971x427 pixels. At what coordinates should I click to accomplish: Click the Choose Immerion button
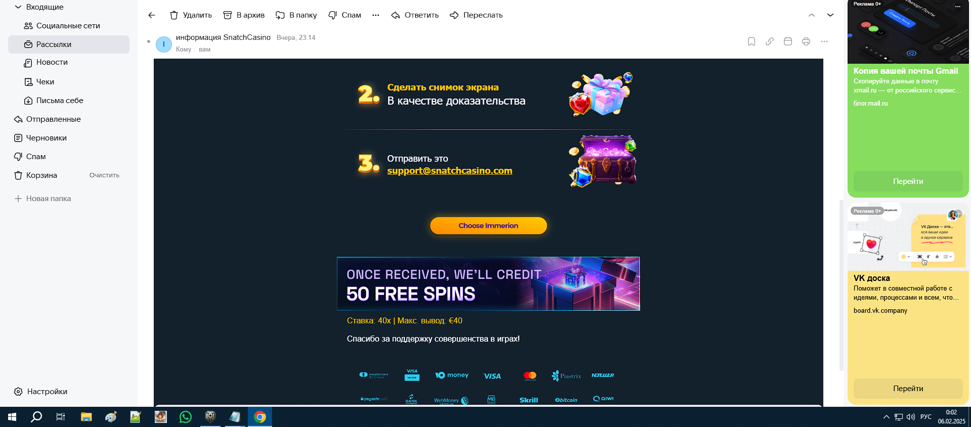click(489, 226)
